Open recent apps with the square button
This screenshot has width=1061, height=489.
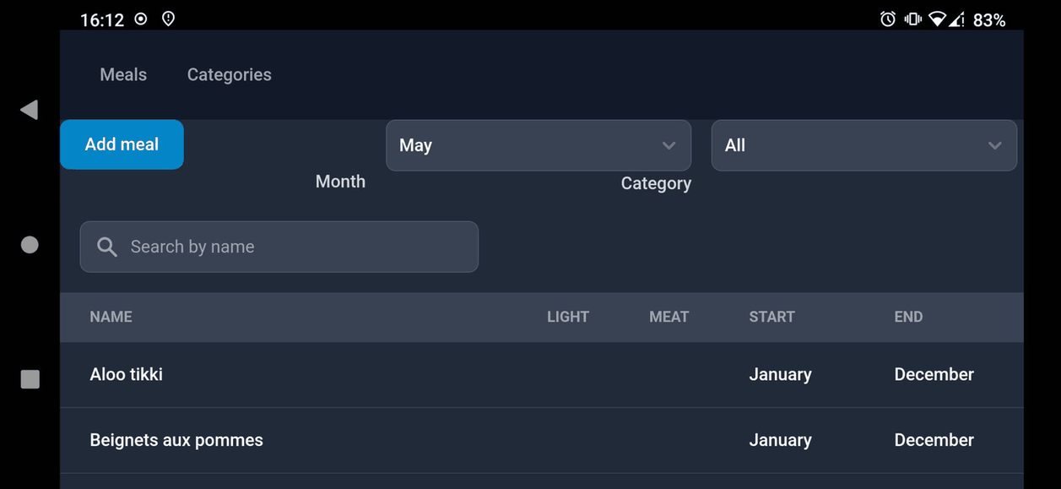(30, 379)
